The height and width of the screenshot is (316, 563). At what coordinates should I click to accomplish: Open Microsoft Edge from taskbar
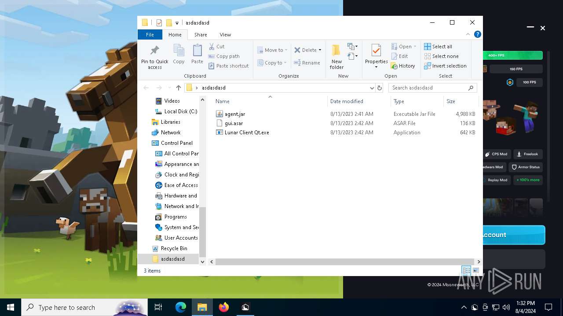coord(181,307)
